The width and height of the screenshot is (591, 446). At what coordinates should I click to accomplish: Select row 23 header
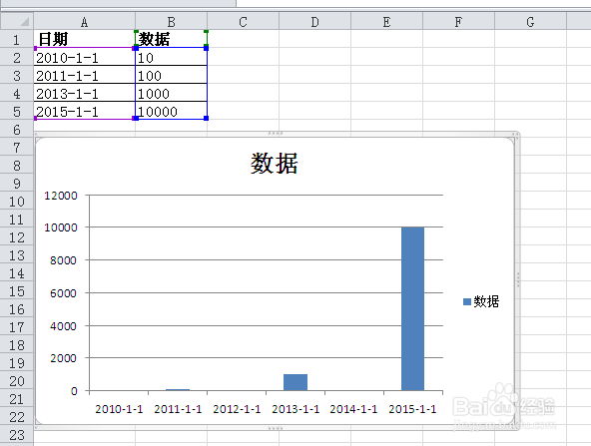pyautogui.click(x=17, y=435)
